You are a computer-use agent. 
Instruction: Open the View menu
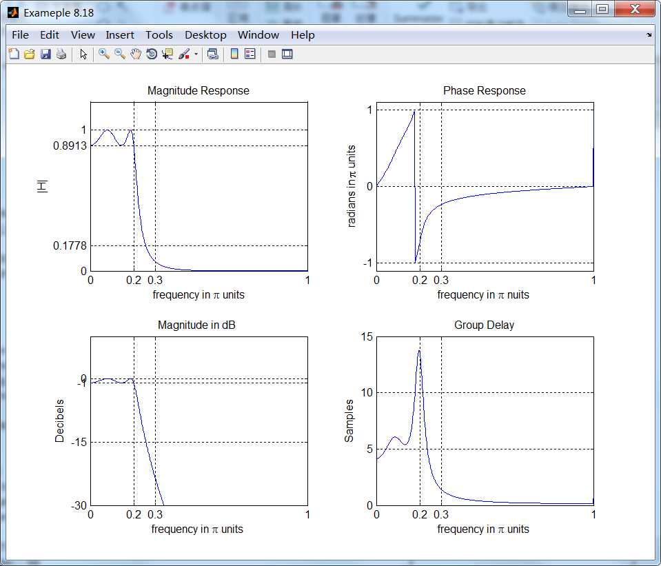(x=83, y=35)
